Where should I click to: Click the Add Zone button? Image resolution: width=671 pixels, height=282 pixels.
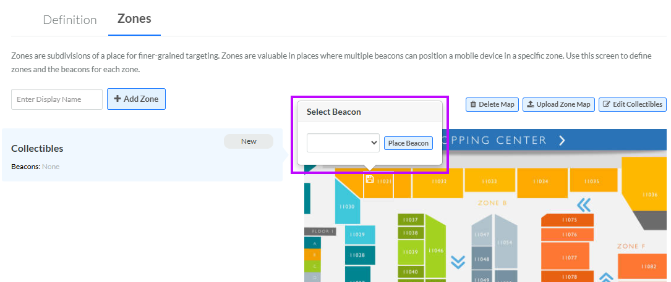136,99
